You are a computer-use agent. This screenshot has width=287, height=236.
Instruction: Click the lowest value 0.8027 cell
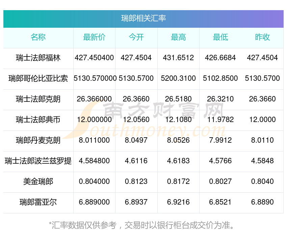pyautogui.click(x=220, y=182)
